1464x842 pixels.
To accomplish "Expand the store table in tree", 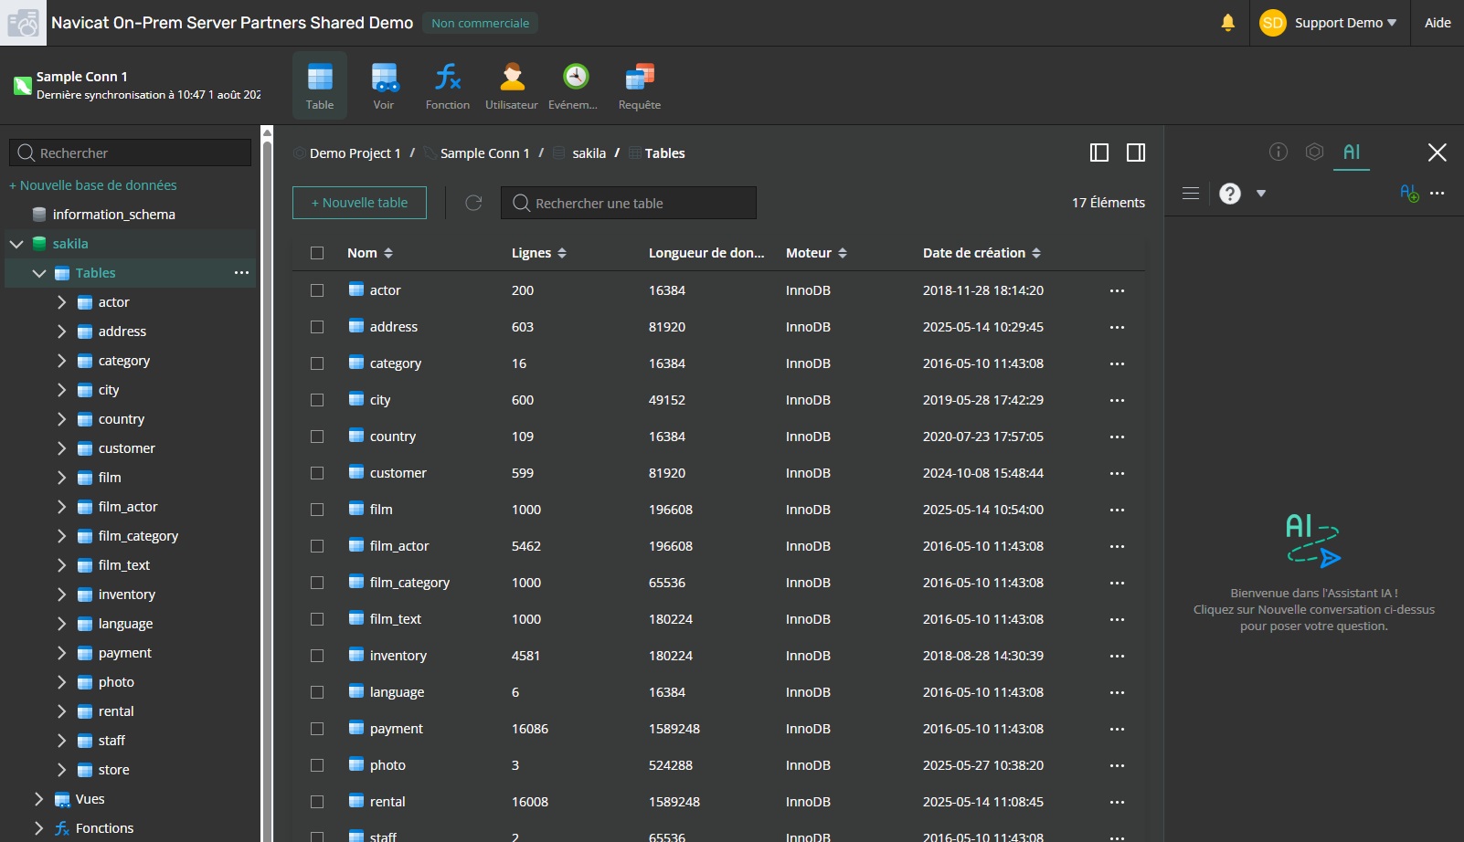I will (x=61, y=770).
